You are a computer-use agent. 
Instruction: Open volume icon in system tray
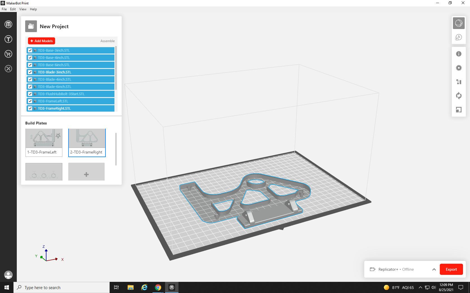(434, 287)
